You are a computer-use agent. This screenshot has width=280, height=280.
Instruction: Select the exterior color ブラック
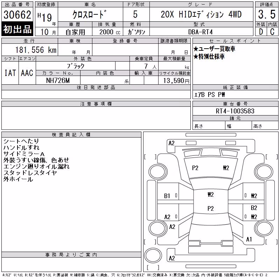[76, 66]
